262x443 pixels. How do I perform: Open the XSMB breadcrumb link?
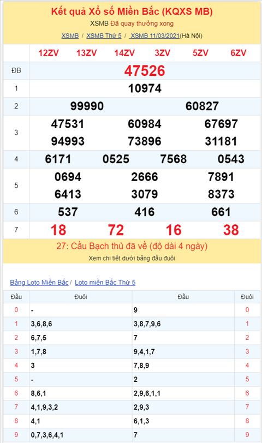tap(70, 36)
